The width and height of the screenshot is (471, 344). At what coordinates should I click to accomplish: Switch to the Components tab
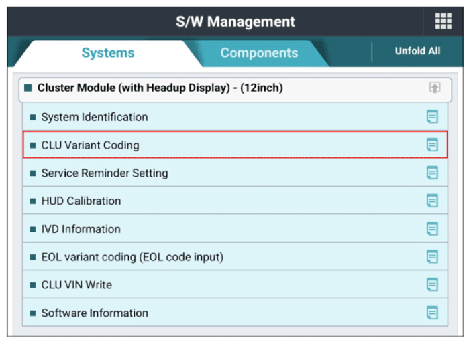(x=259, y=53)
